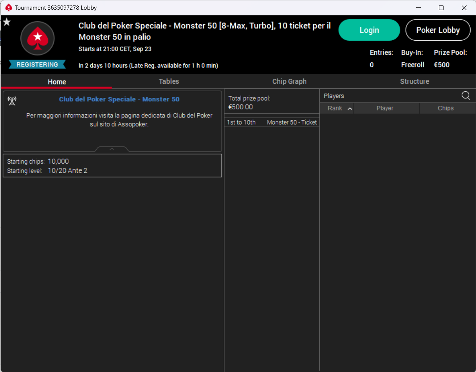Minimize the tournament lobby window
This screenshot has height=372, width=476.
click(418, 8)
